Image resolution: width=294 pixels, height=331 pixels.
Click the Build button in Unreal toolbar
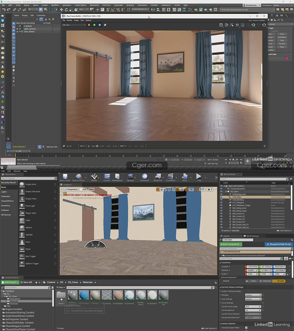click(x=185, y=177)
